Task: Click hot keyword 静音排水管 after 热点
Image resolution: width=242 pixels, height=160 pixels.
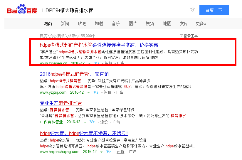Action: [x=59, y=110]
